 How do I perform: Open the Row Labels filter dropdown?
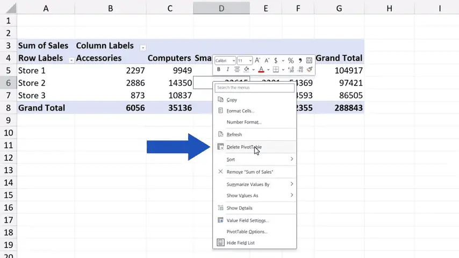pyautogui.click(x=71, y=60)
